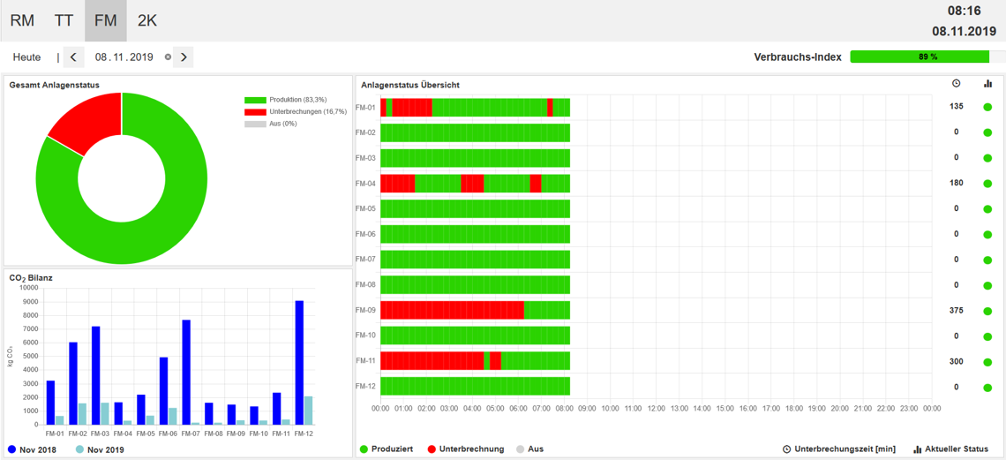This screenshot has height=460, width=1006.
Task: Toggle the Nov 2019 series in legend
Action: 99,449
